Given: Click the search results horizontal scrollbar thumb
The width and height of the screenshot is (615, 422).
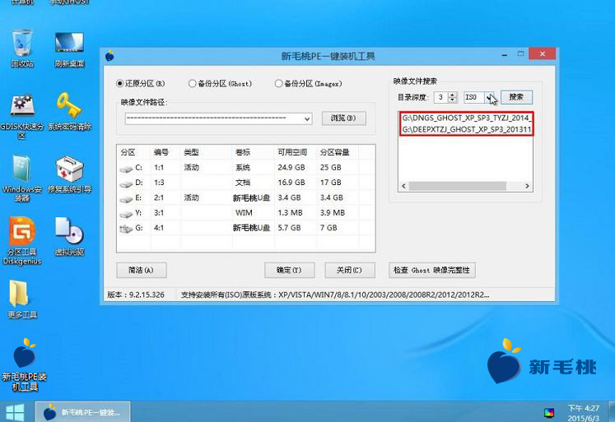Looking at the screenshot, I should 457,186.
